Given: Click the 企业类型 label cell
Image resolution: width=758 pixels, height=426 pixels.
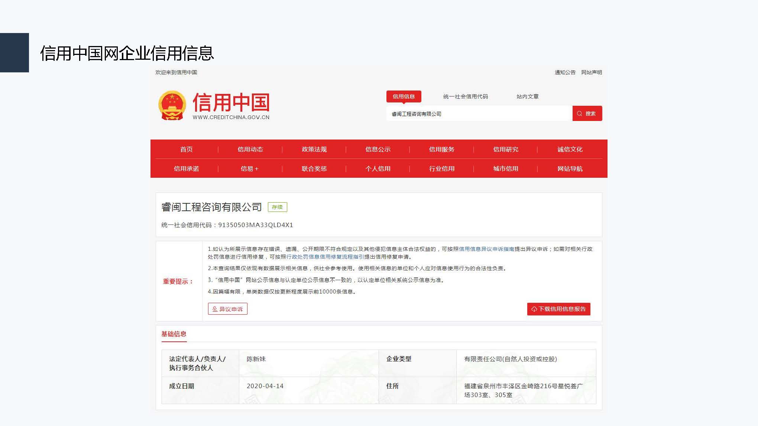Looking at the screenshot, I should tap(418, 363).
